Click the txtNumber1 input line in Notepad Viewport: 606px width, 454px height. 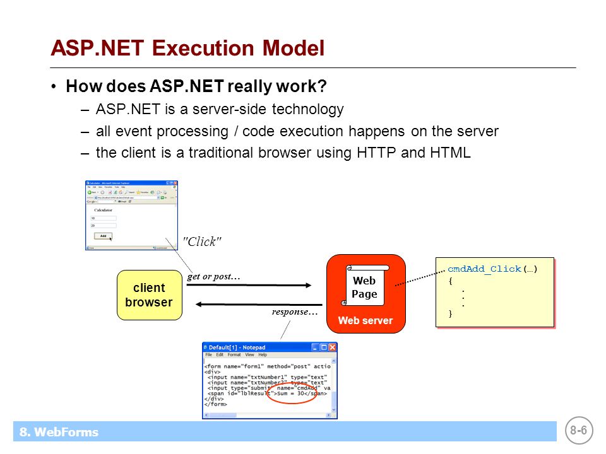268,377
